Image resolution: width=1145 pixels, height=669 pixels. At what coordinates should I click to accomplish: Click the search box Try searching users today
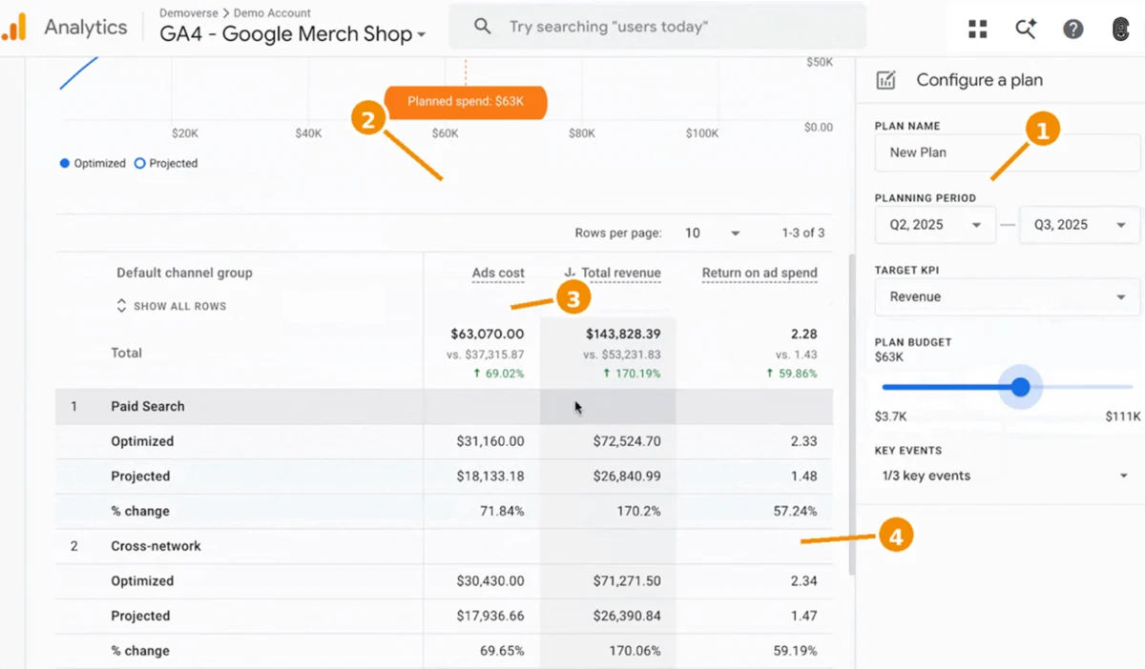[x=657, y=27]
